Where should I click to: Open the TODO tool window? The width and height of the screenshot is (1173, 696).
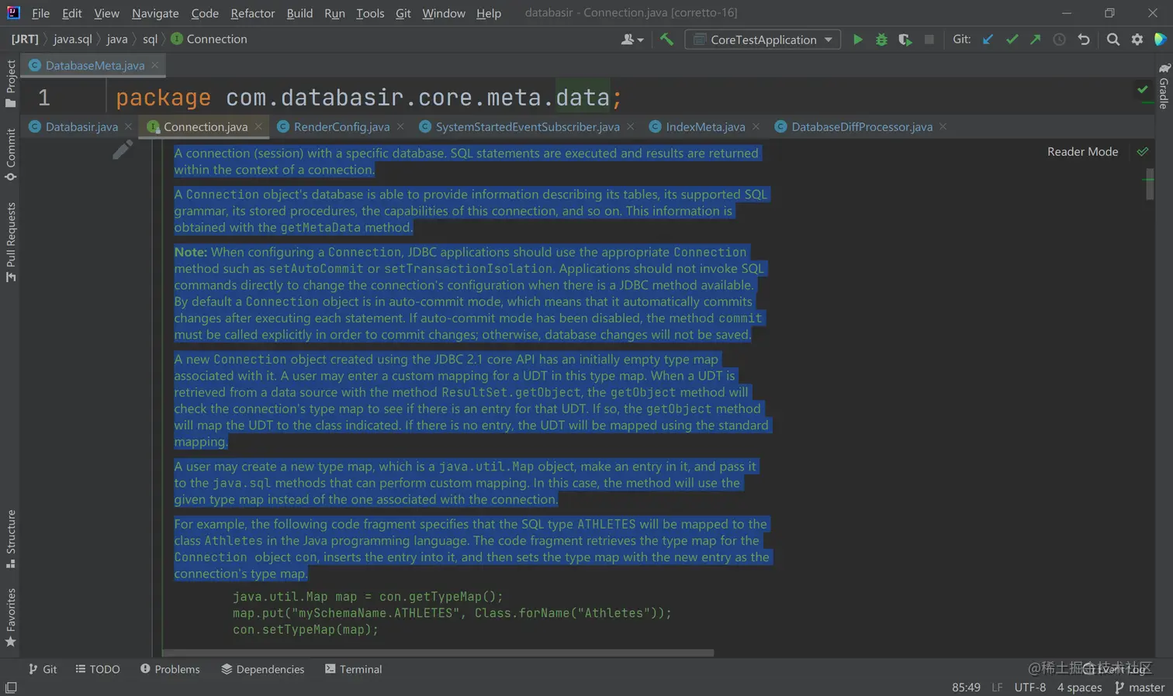98,669
